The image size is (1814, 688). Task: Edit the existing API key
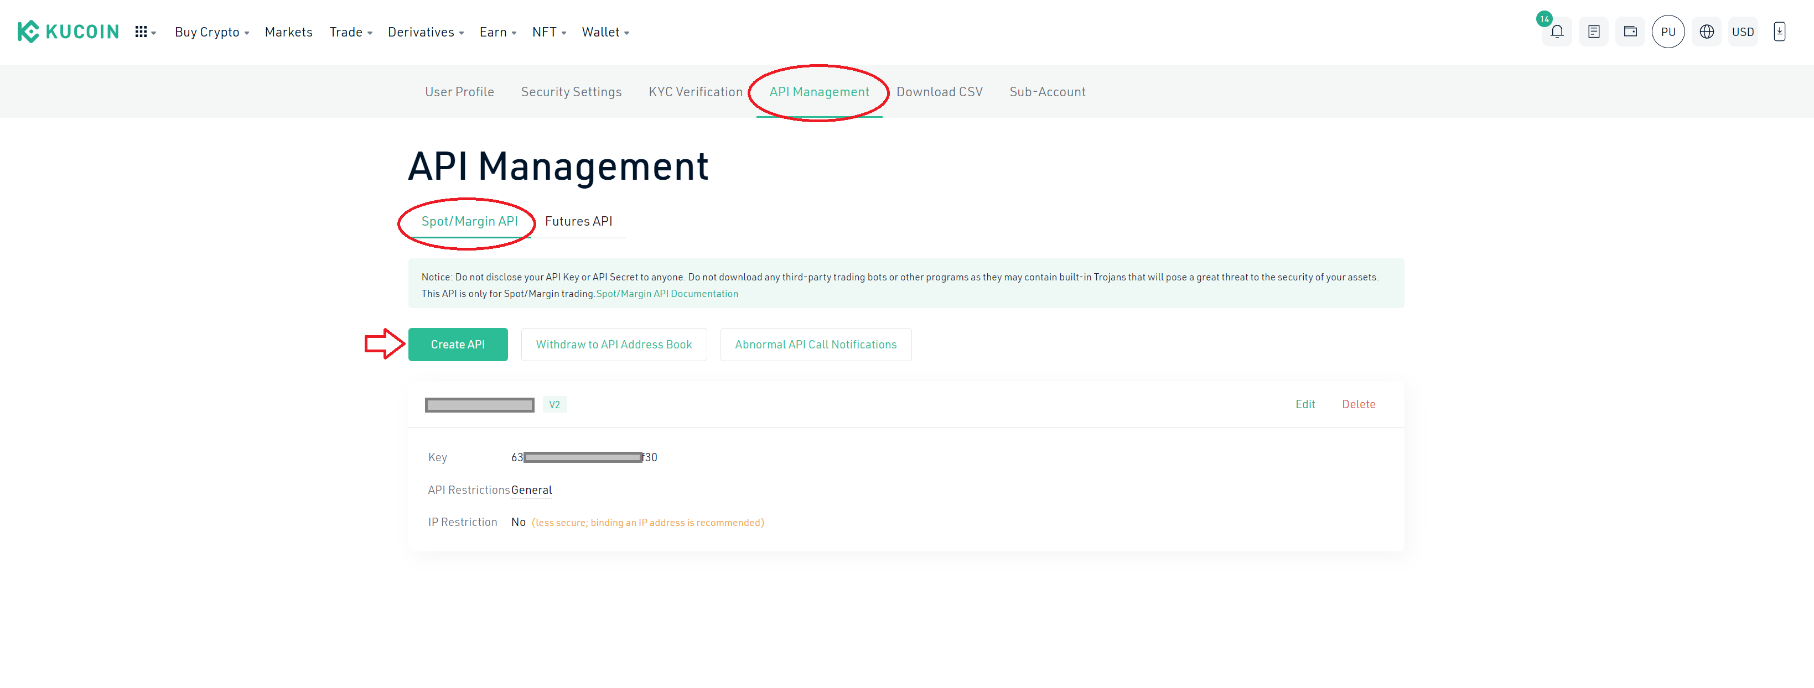[x=1305, y=404]
